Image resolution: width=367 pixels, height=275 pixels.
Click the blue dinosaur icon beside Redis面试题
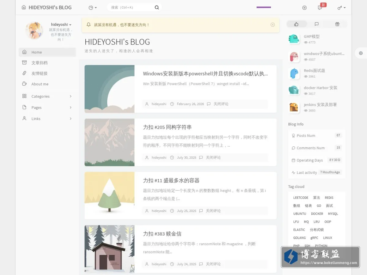(294, 74)
